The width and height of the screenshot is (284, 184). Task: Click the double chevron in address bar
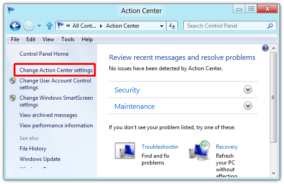pyautogui.click(x=68, y=26)
